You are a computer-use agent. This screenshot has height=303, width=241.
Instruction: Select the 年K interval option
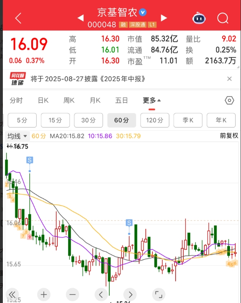(221, 120)
